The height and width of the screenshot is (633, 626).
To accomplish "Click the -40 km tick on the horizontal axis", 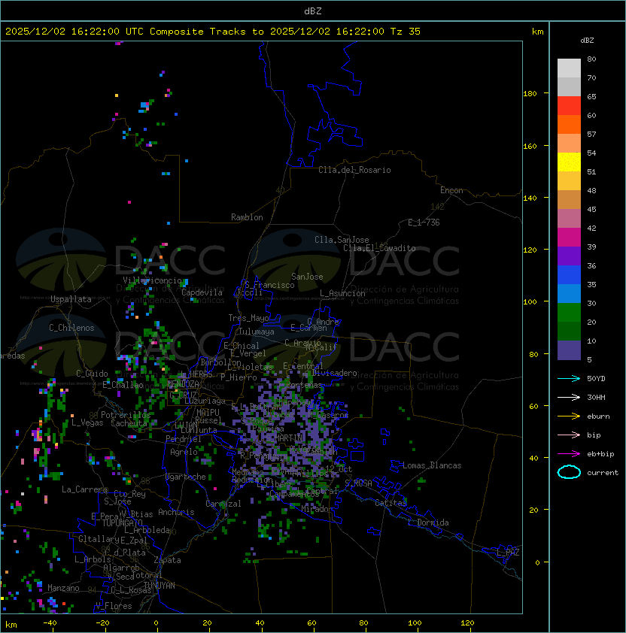I will point(50,623).
